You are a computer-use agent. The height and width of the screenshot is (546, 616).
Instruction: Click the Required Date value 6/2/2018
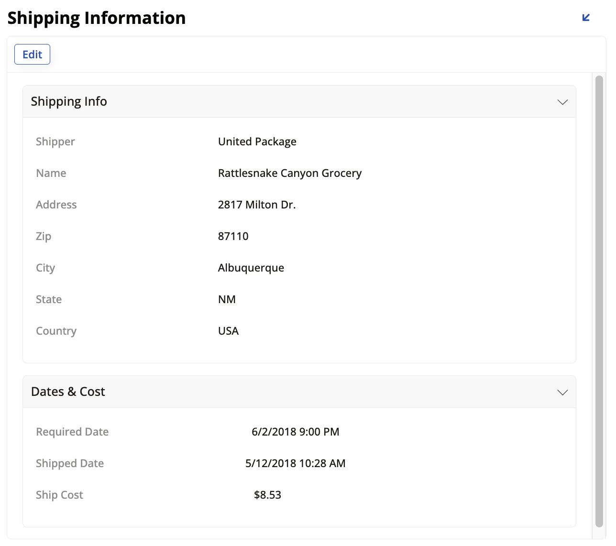tap(295, 432)
